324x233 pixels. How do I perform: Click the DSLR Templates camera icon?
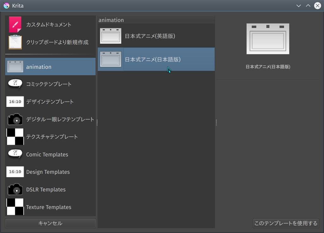coord(15,189)
